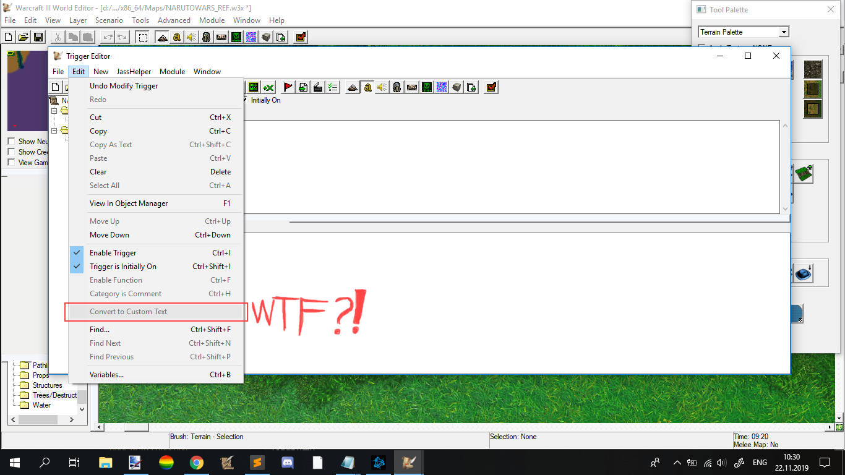Open Object Editor helmet icon in World Editor toolbar
845x475 pixels.
pyautogui.click(x=207, y=37)
